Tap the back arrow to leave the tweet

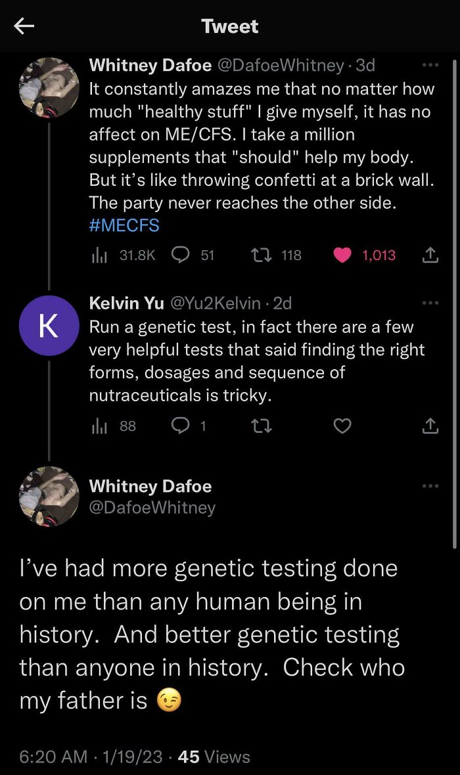[x=24, y=26]
